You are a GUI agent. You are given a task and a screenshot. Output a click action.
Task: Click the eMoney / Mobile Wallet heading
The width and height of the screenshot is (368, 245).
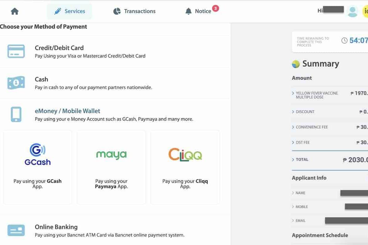67,111
